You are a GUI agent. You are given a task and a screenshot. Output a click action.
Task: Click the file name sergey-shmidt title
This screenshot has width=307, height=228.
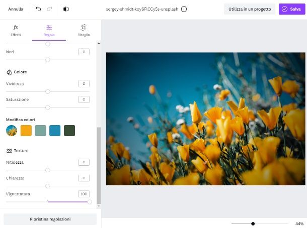(142, 9)
